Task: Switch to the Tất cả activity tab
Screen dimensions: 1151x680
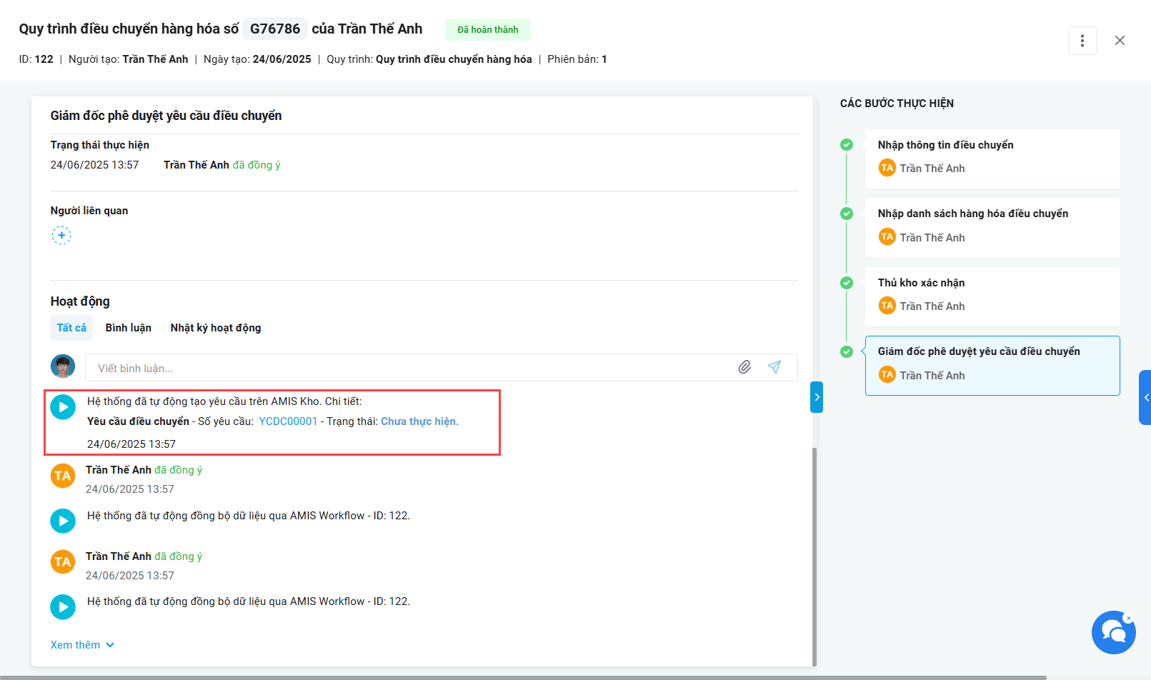Action: point(71,328)
